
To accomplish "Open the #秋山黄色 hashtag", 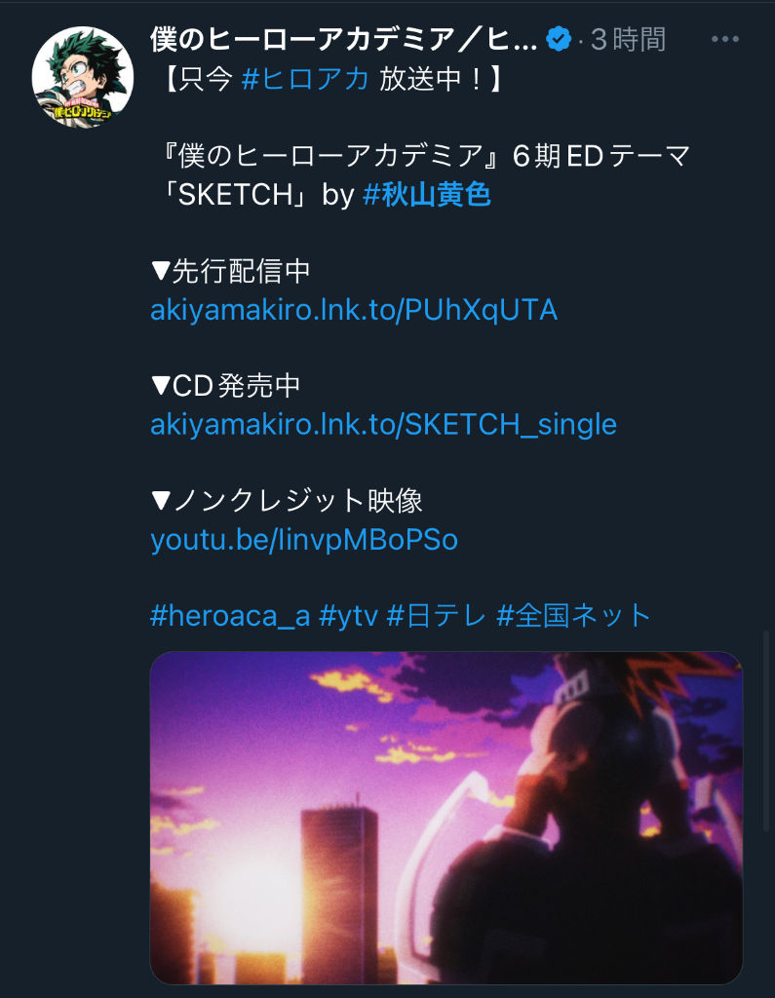I will click(x=427, y=194).
